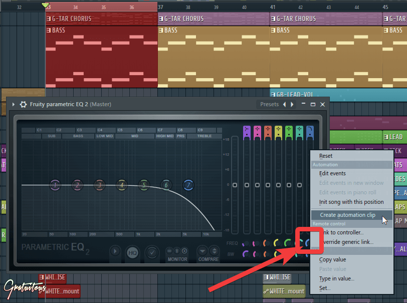Select Edit events from context menu
Screen dimensions: 407x303
[332, 173]
